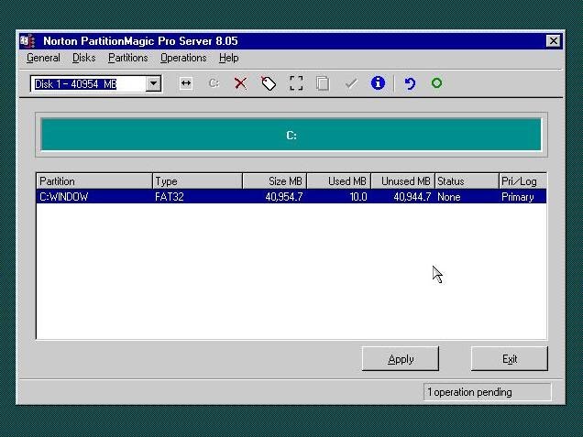Click the FAT32 type cell
Screen dimensions: 583x437
(170, 197)
